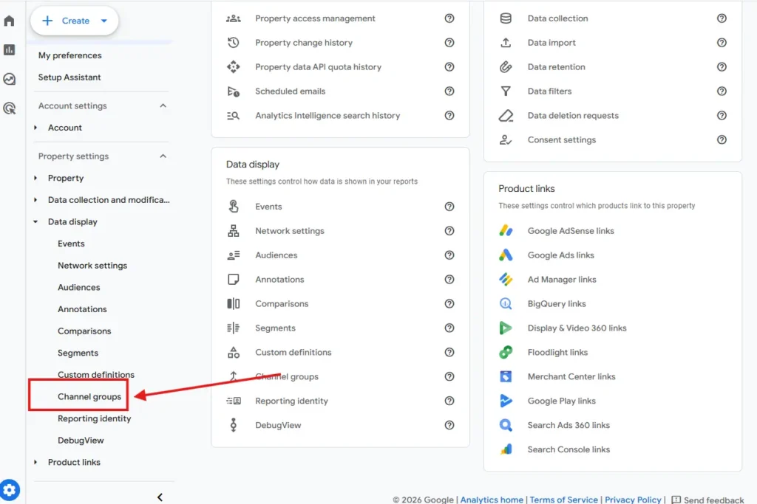
Task: Click the Admin gear icon at bottom left
Action: click(10, 489)
